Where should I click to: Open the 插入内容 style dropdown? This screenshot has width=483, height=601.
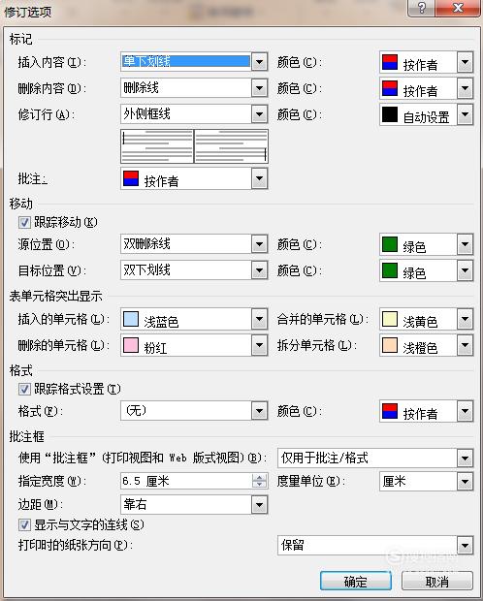(x=259, y=62)
